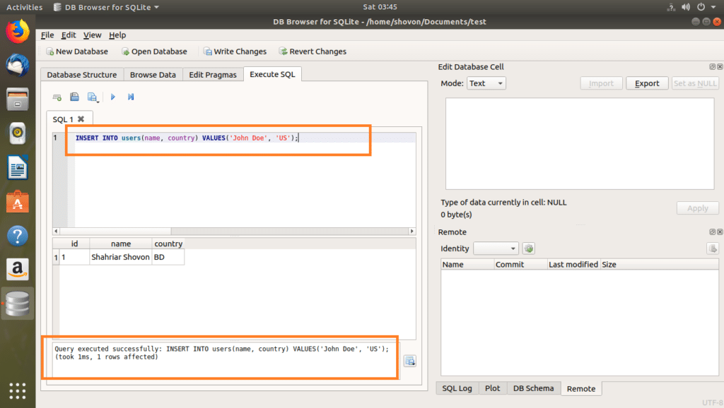Click the name column header in results
Screen dimensions: 724x408
click(x=121, y=244)
